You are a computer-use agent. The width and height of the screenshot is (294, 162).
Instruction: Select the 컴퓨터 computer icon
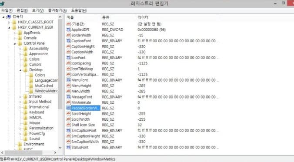click(9, 17)
